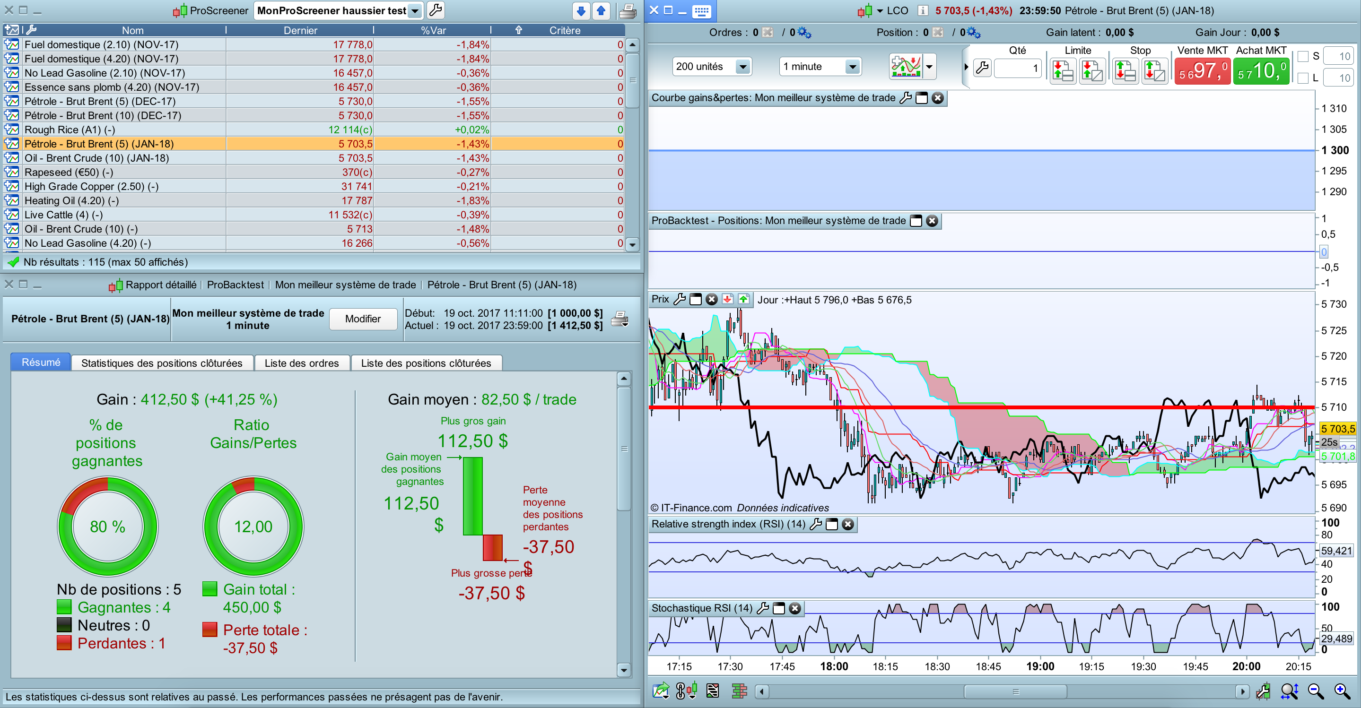
Task: Enable the S stop checkbox
Action: [1303, 57]
